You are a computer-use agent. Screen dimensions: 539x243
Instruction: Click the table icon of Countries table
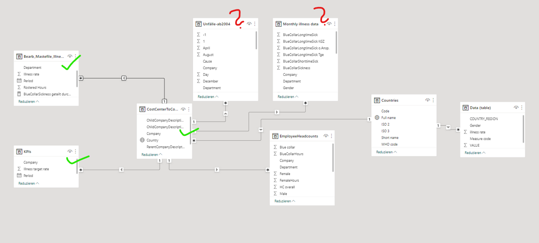pyautogui.click(x=377, y=100)
